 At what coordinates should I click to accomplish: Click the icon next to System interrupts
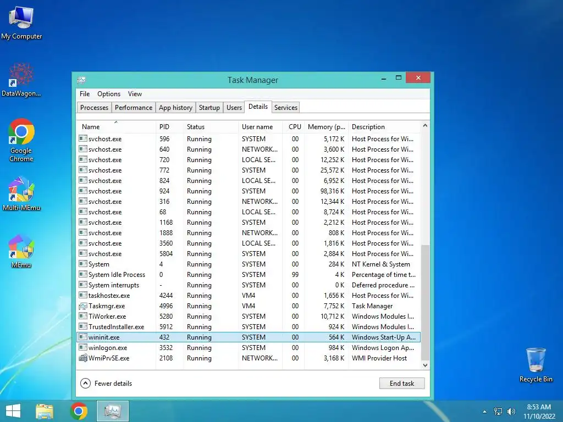(x=83, y=285)
